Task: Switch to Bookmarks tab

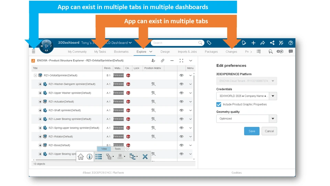Action: tap(121, 52)
